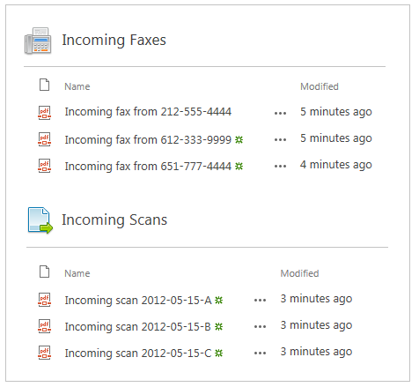Click PDF icon for scan 2012-05-15-A

[x=44, y=300]
